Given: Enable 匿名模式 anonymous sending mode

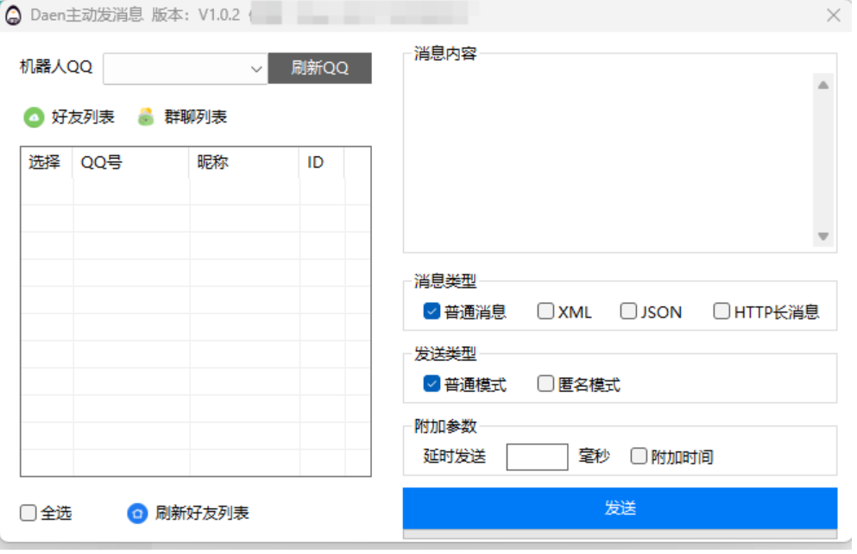Looking at the screenshot, I should click(545, 383).
